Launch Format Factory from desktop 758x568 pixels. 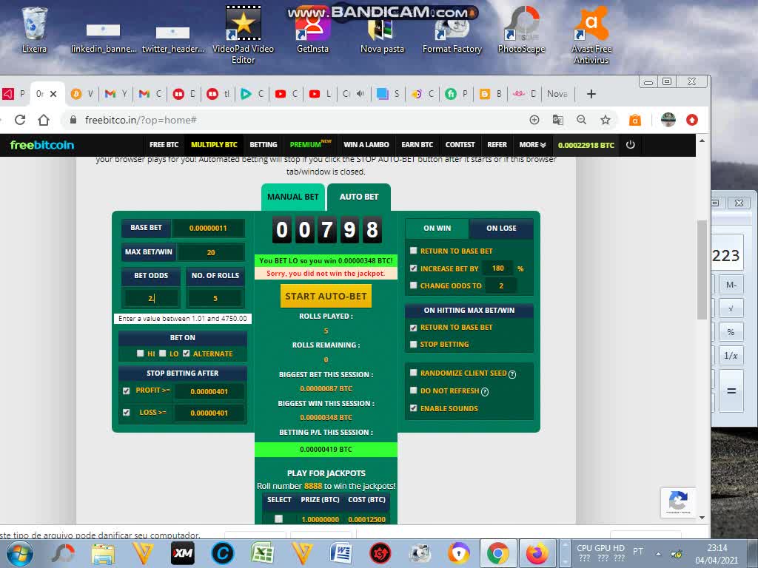coord(452,35)
